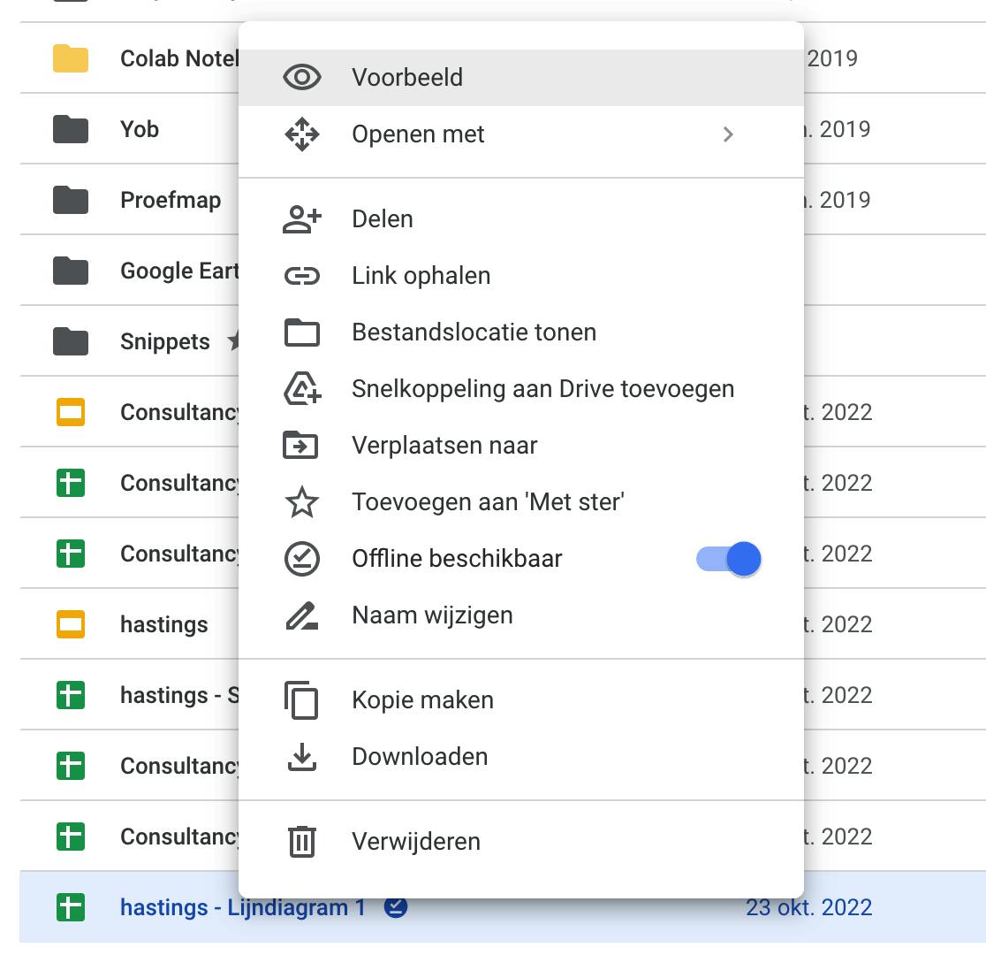Expand the Openen met submenu arrow
986x955 pixels.
[728, 134]
